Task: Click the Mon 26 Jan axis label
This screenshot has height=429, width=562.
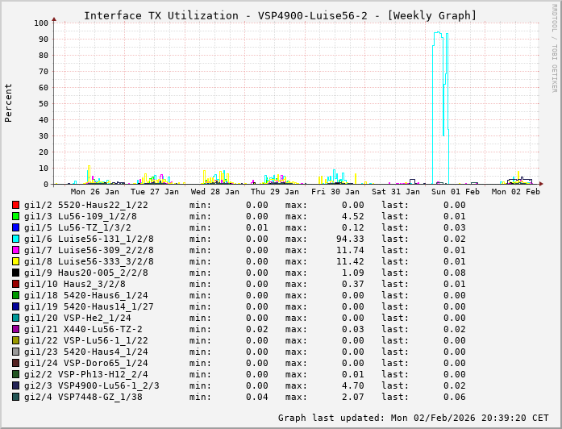Action: [x=95, y=192]
